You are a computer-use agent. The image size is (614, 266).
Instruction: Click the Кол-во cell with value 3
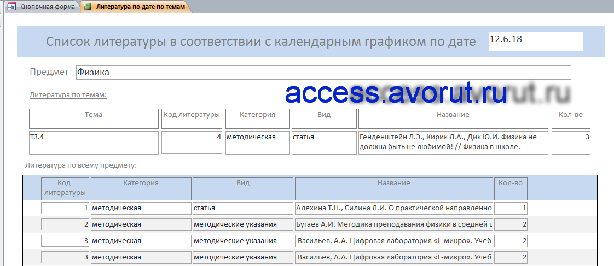[x=571, y=143]
